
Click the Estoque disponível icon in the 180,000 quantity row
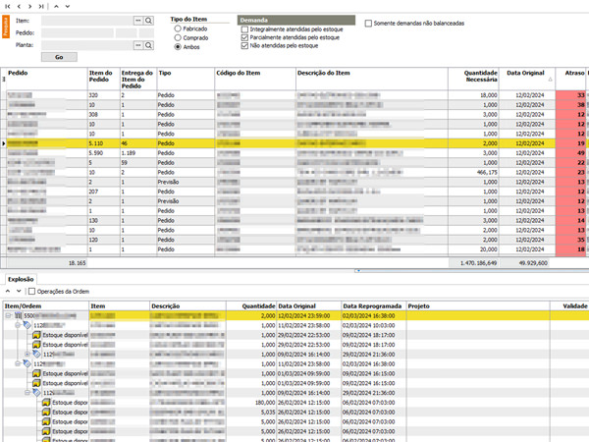(46, 403)
